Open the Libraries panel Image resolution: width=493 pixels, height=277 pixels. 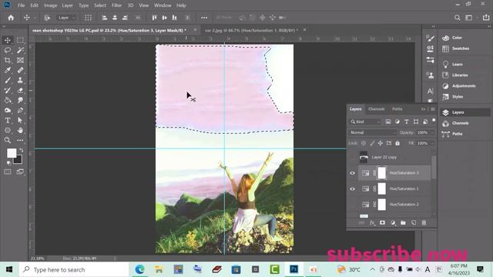pos(460,75)
